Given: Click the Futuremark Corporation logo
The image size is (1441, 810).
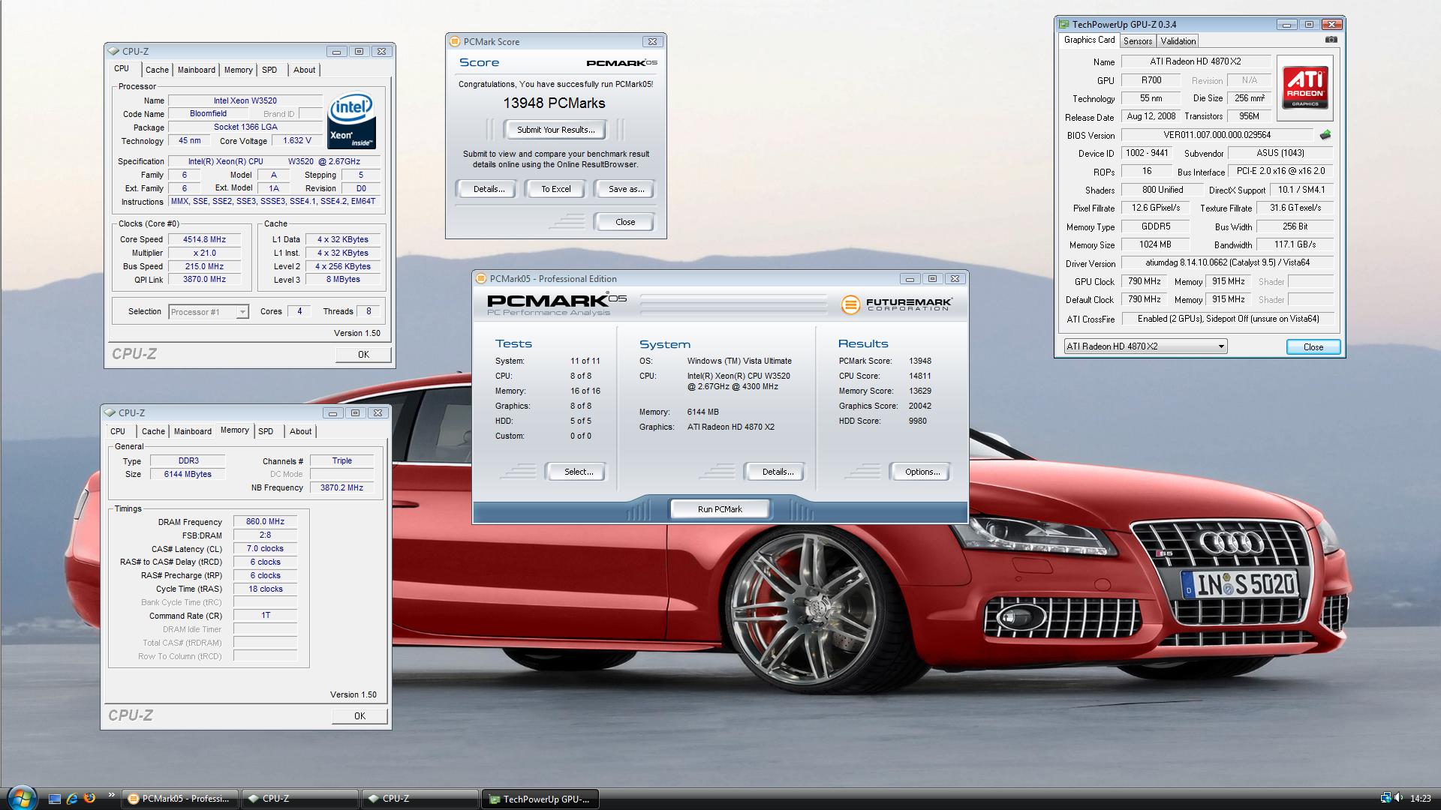Looking at the screenshot, I should (x=897, y=304).
